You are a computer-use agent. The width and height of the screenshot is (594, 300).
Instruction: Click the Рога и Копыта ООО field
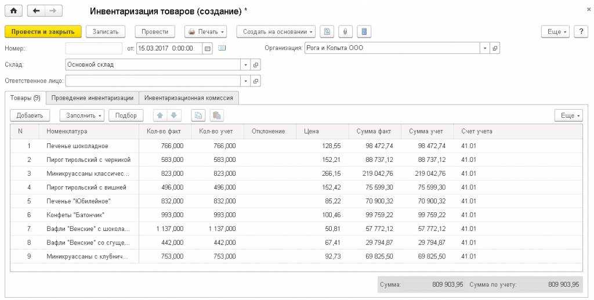(393, 49)
